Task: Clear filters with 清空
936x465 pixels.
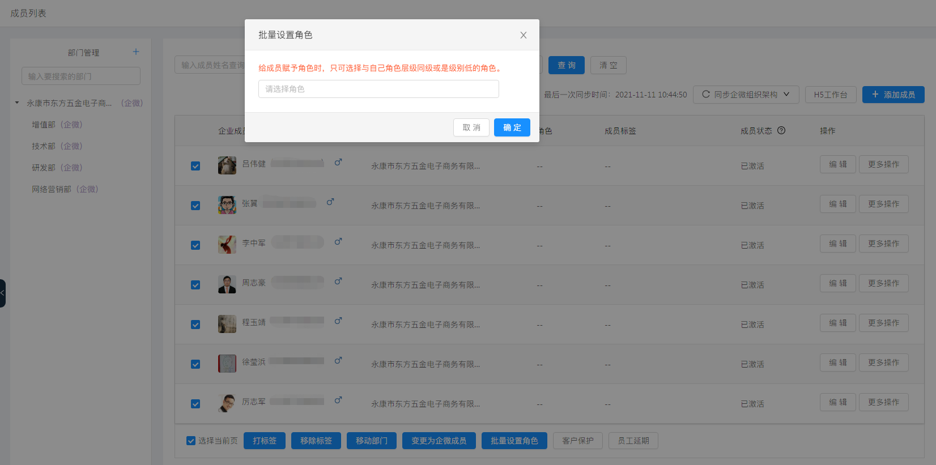Action: (x=609, y=65)
